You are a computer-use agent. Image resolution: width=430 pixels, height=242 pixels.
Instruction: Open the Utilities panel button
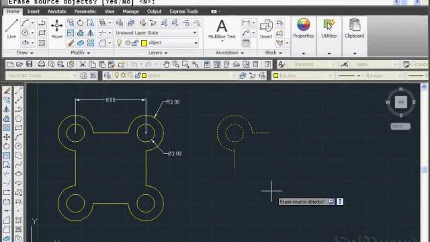click(329, 28)
